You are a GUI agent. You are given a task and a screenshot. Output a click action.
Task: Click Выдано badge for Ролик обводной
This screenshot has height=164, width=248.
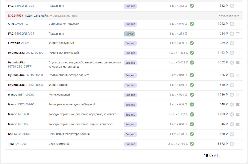click(130, 95)
